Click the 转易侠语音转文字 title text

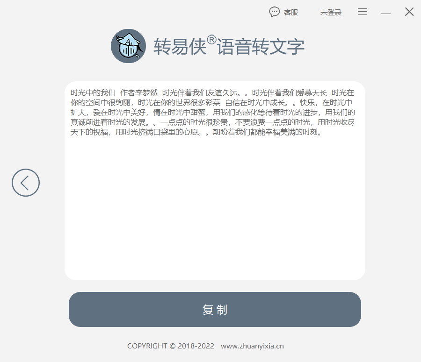point(229,46)
